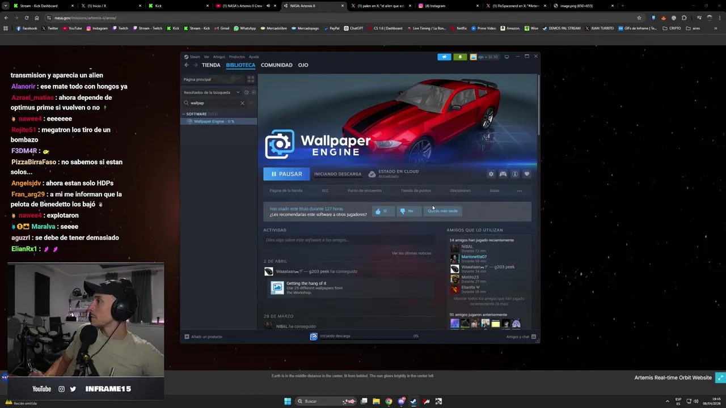Open the DLC link
Screen dimensions: 726x408
pyautogui.click(x=325, y=190)
